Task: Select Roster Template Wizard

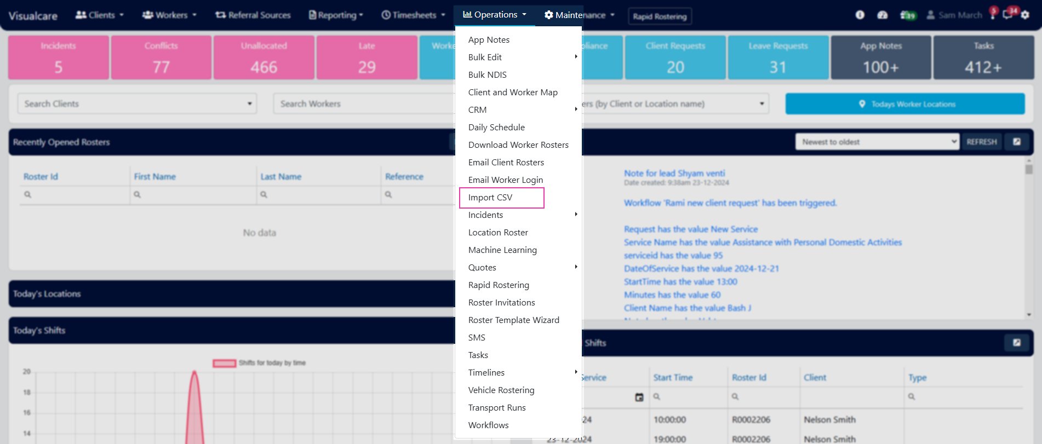Action: (x=514, y=320)
